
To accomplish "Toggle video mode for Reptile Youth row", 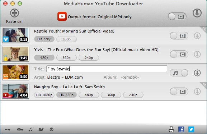I will [179, 36].
